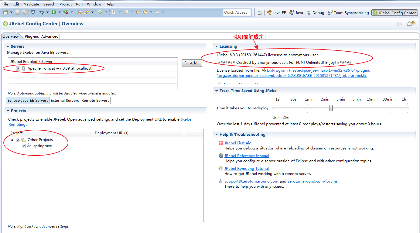This screenshot has height=233, width=420.
Task: Switch to Team Synchronizing perspective
Action: pyautogui.click(x=348, y=13)
